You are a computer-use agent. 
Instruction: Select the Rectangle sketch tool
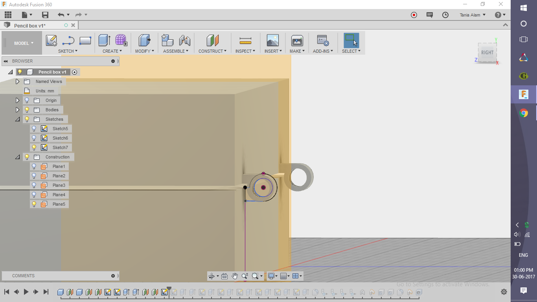85,40
